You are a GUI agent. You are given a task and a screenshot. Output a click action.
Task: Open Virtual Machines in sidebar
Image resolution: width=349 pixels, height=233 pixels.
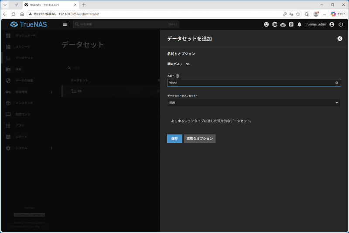(x=23, y=114)
